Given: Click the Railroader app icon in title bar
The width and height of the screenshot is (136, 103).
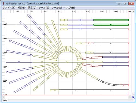Looking at the screenshot, I should (3, 4).
